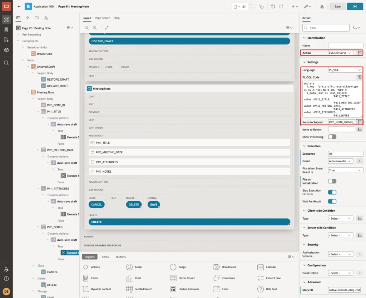Open the Client-side Condition Type dropdown
Viewport: 366px width, 298px height.
tap(341, 218)
